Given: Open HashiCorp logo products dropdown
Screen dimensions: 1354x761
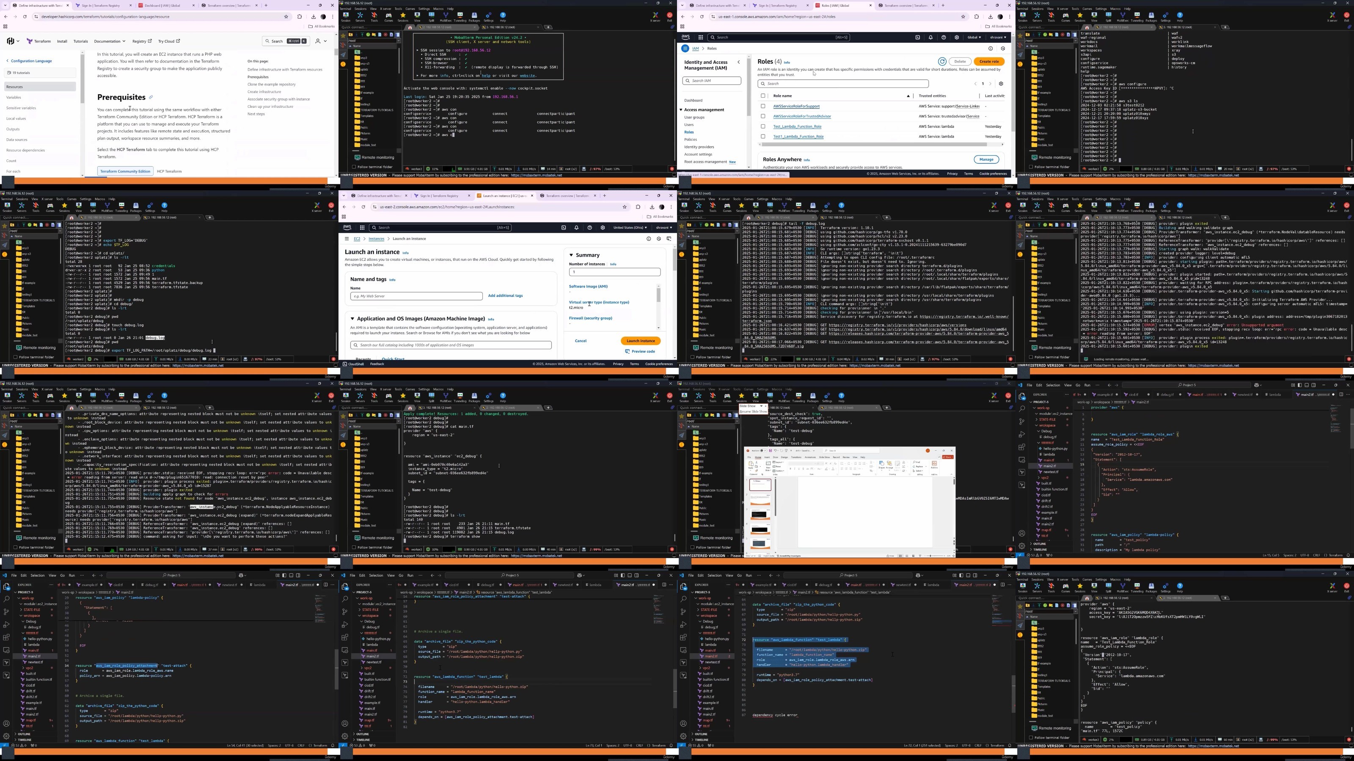Looking at the screenshot, I should [x=13, y=41].
